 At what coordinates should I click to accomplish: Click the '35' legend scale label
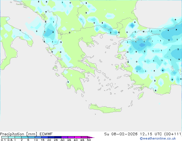[x=69, y=140]
